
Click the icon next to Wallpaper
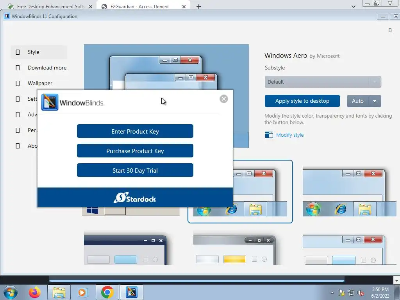tap(18, 83)
